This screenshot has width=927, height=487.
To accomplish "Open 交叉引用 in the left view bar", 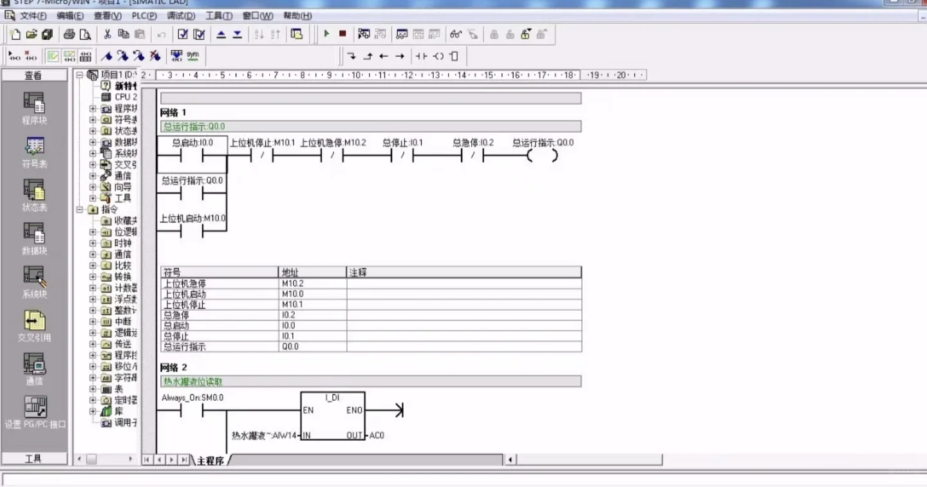I will (34, 326).
